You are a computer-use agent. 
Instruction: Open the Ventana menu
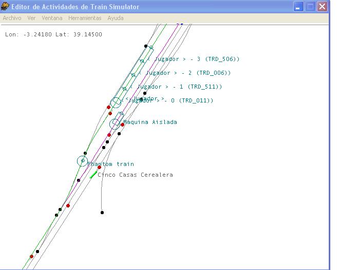pos(52,18)
